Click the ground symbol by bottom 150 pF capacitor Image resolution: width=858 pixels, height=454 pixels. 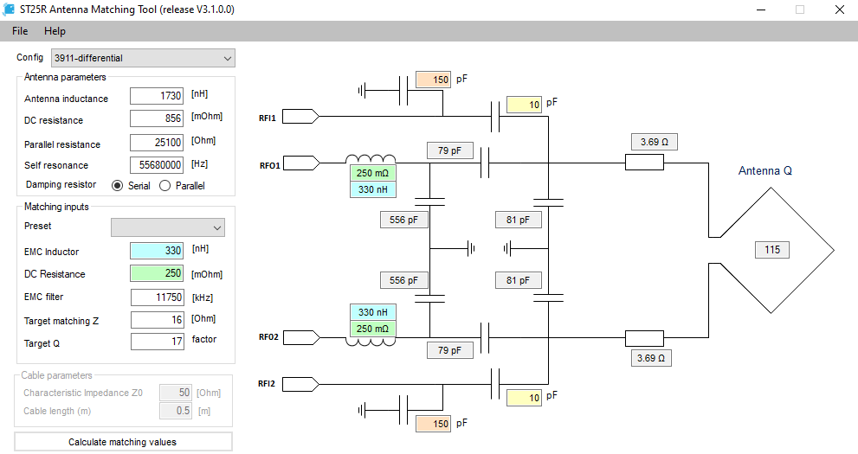[362, 410]
